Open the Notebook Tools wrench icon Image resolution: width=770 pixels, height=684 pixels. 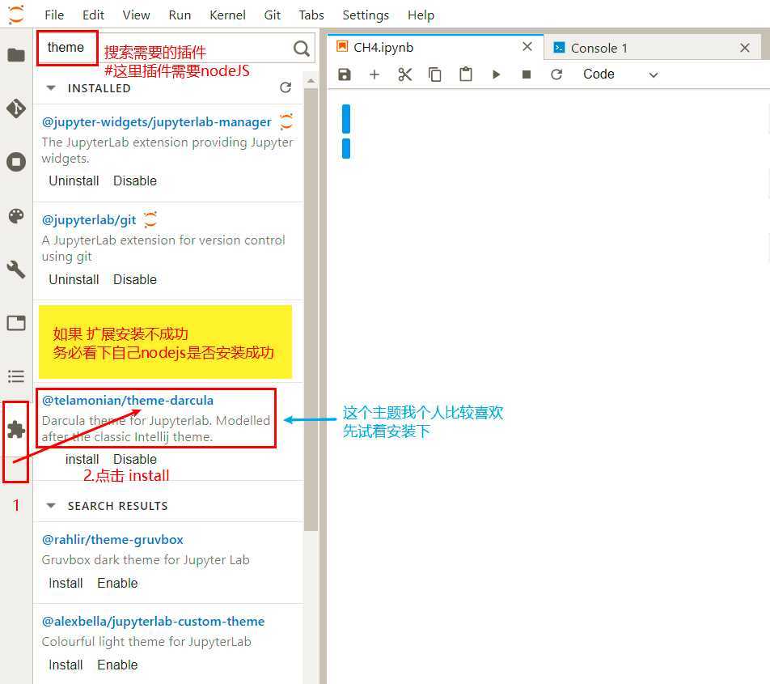16,270
